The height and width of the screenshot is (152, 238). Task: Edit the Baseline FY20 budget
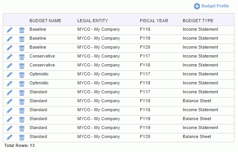point(9,48)
